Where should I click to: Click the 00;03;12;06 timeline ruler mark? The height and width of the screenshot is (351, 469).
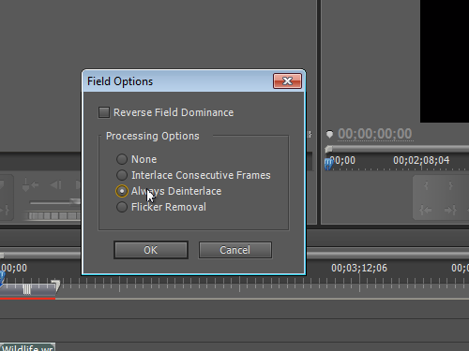click(359, 268)
